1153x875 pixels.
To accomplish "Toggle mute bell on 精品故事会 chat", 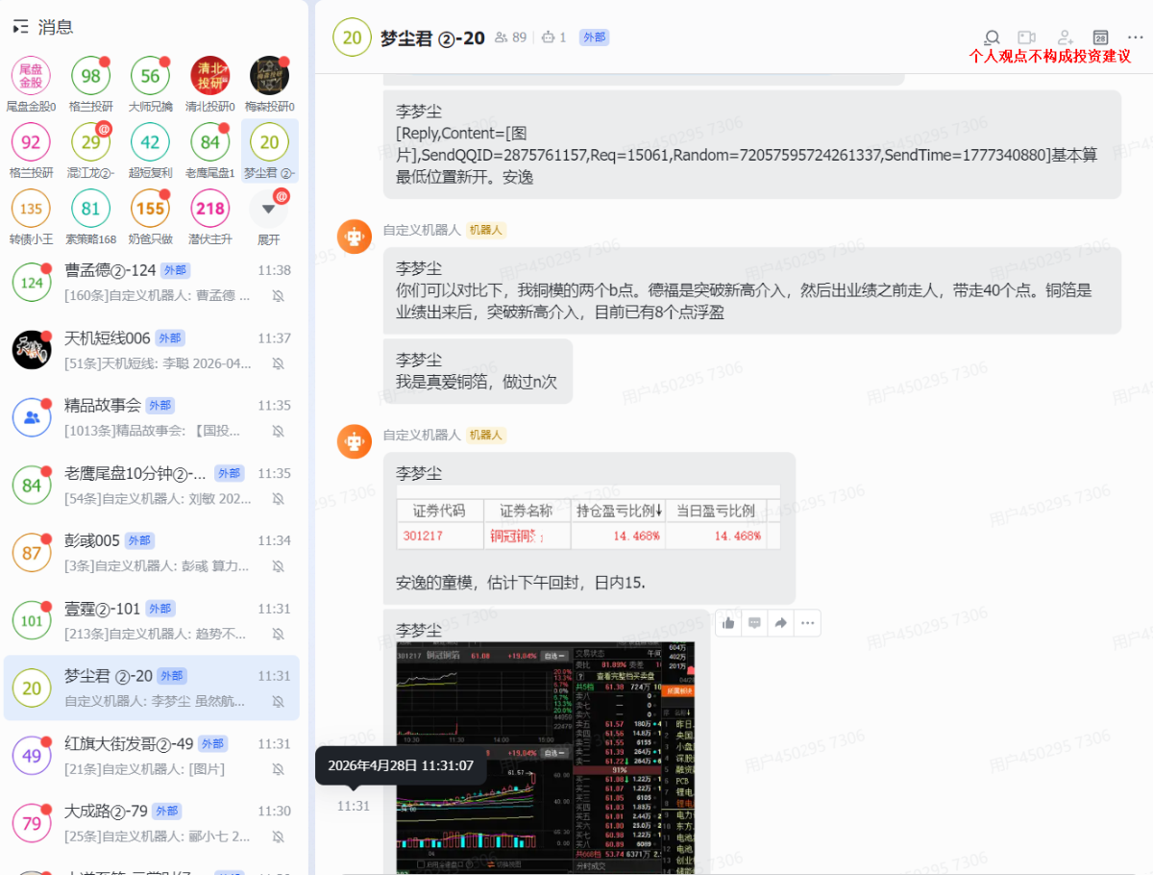I will (278, 431).
